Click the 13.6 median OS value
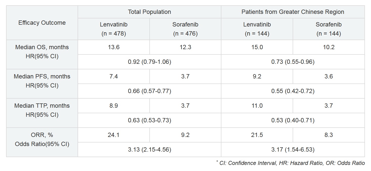371x171 pixels. click(113, 47)
